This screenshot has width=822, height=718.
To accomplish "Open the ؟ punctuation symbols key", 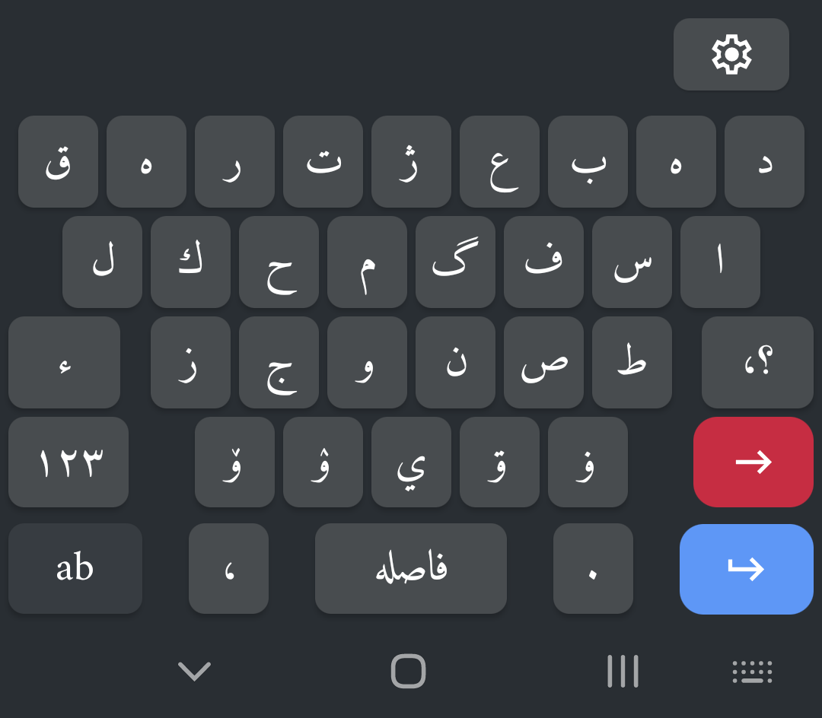I will point(757,362).
